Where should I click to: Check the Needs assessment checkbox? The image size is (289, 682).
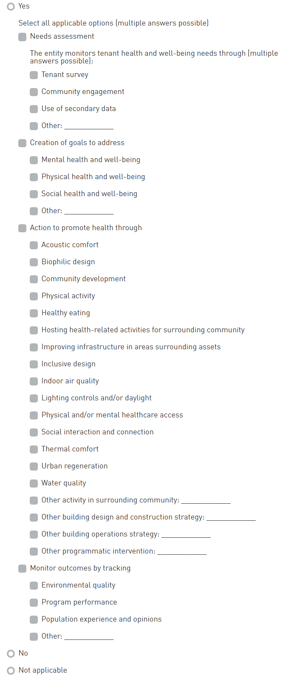tap(23, 37)
